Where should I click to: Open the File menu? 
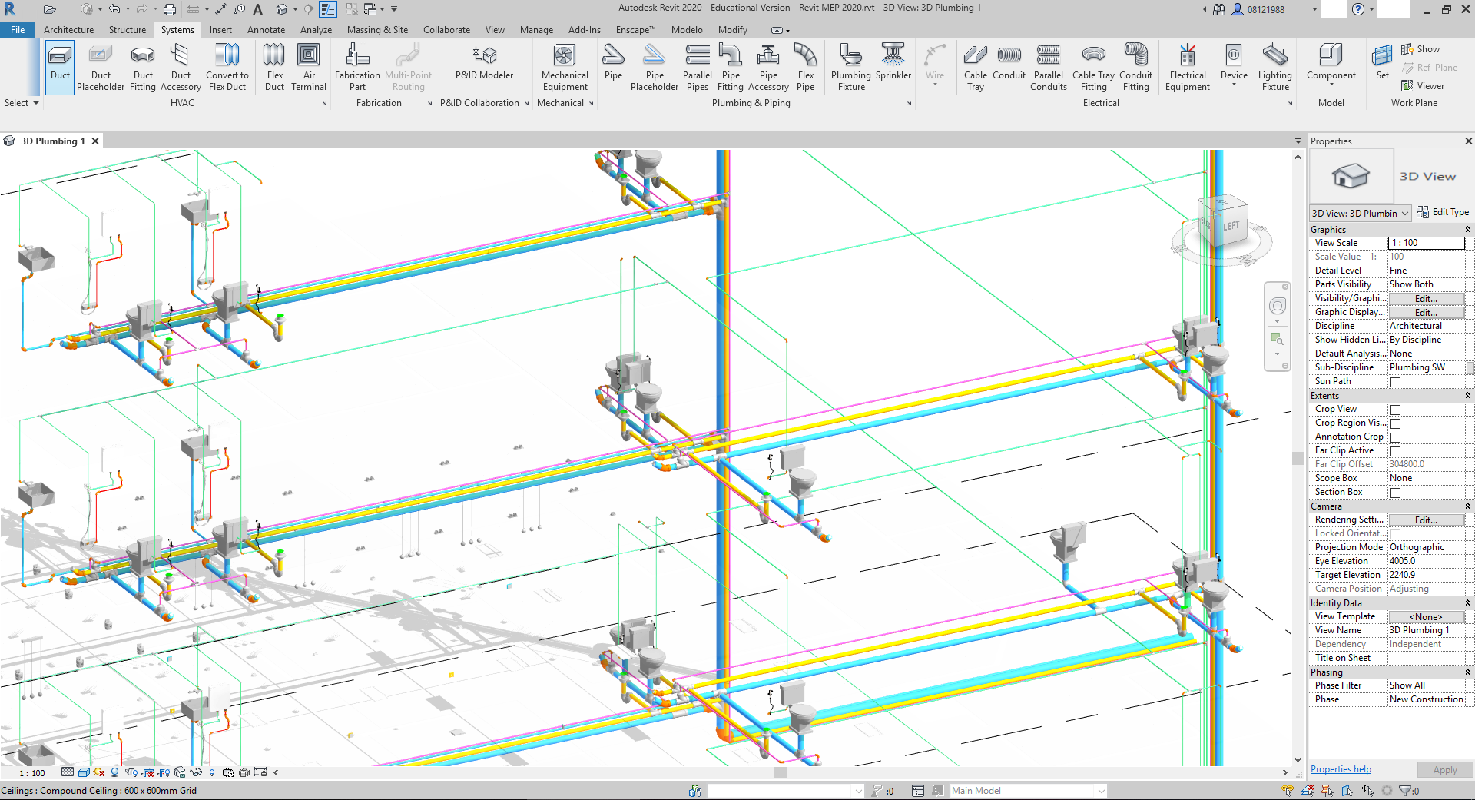18,30
